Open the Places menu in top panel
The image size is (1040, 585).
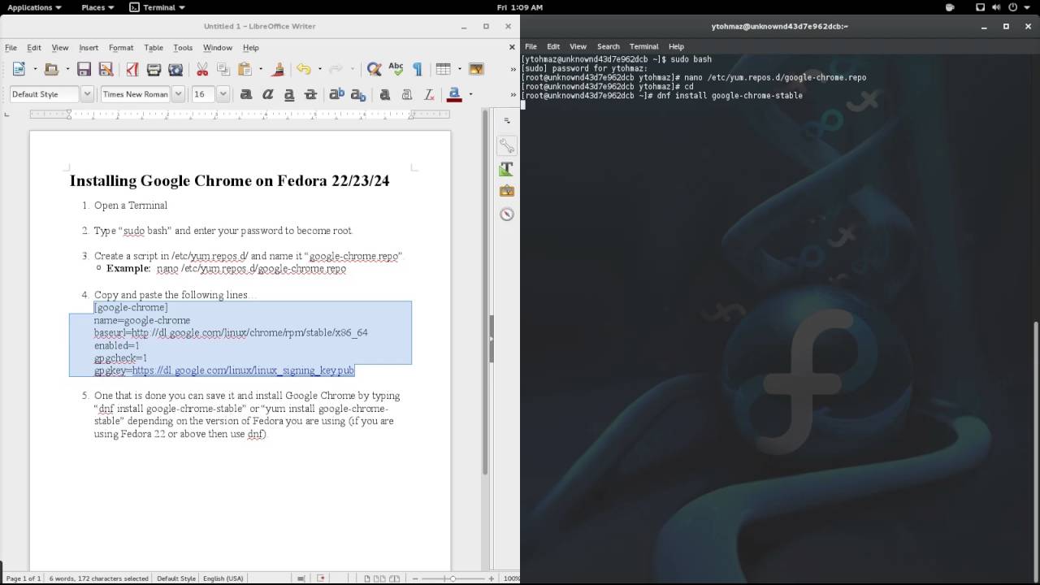tap(97, 7)
